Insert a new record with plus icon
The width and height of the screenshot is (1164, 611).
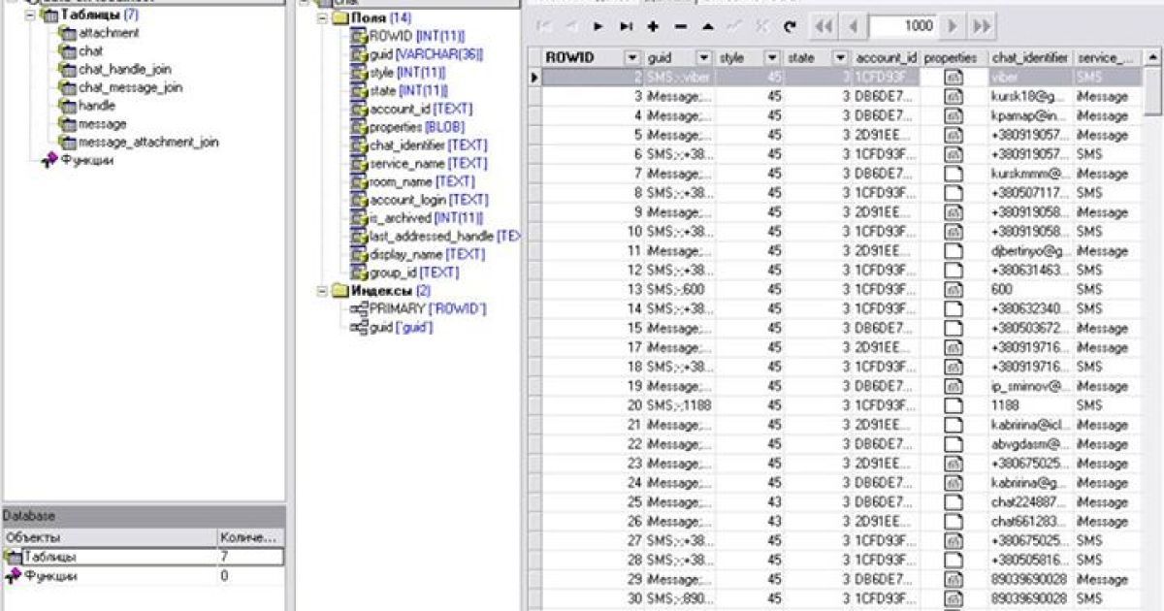[x=653, y=26]
